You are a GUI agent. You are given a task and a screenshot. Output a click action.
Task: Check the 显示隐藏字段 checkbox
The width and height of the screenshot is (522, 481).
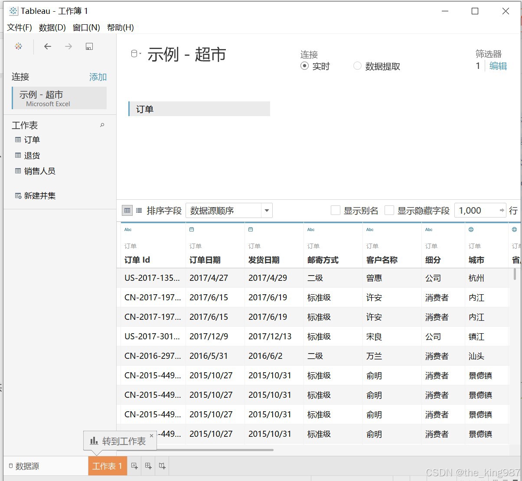click(x=389, y=211)
